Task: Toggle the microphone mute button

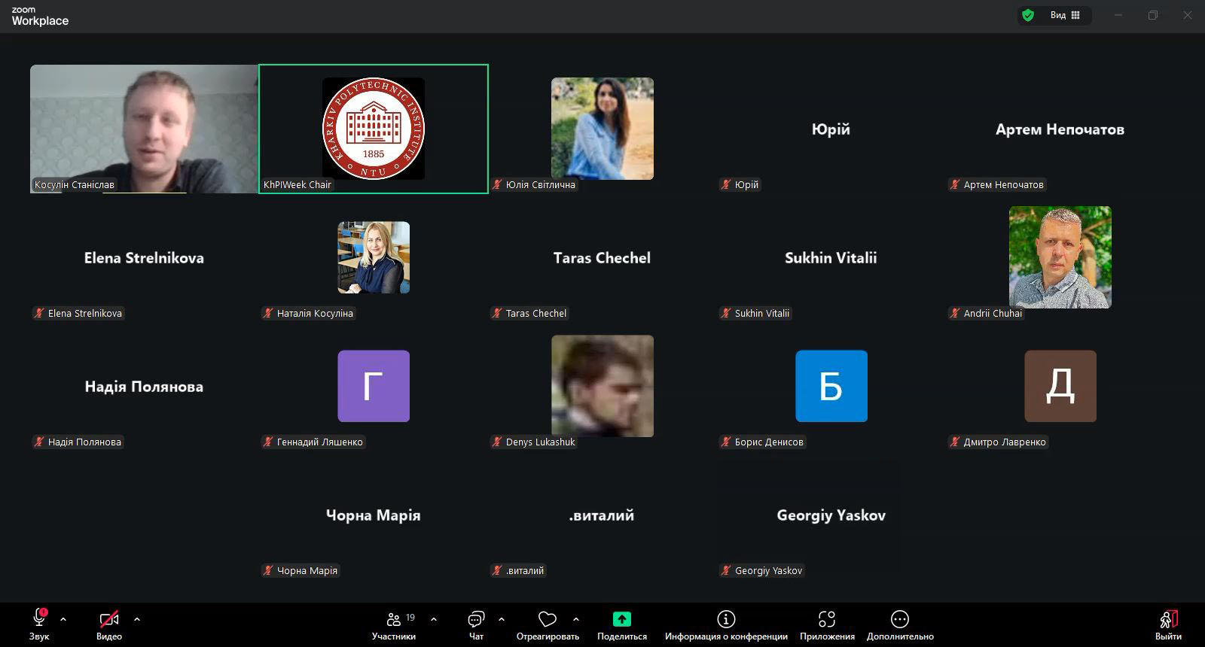Action: [39, 619]
